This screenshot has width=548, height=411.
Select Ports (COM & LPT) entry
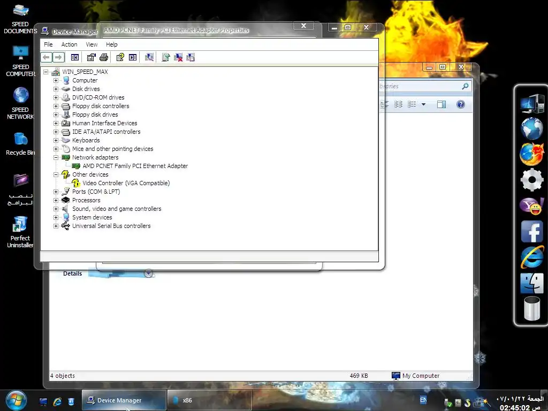(x=96, y=192)
